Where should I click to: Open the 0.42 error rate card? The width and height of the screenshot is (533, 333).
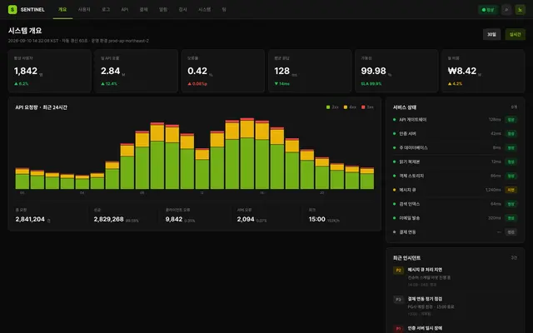click(223, 71)
